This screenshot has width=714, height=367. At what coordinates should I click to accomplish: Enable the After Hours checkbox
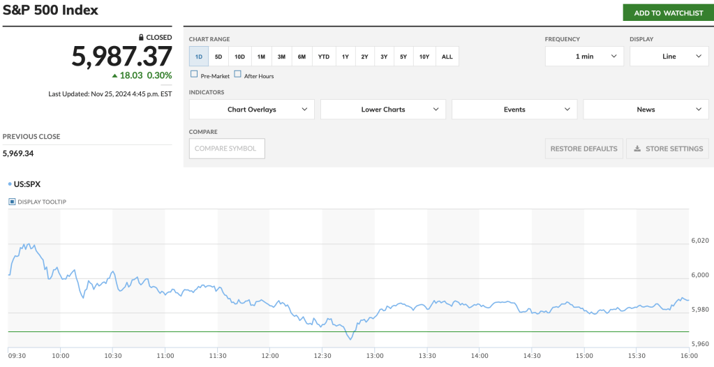[x=237, y=75]
